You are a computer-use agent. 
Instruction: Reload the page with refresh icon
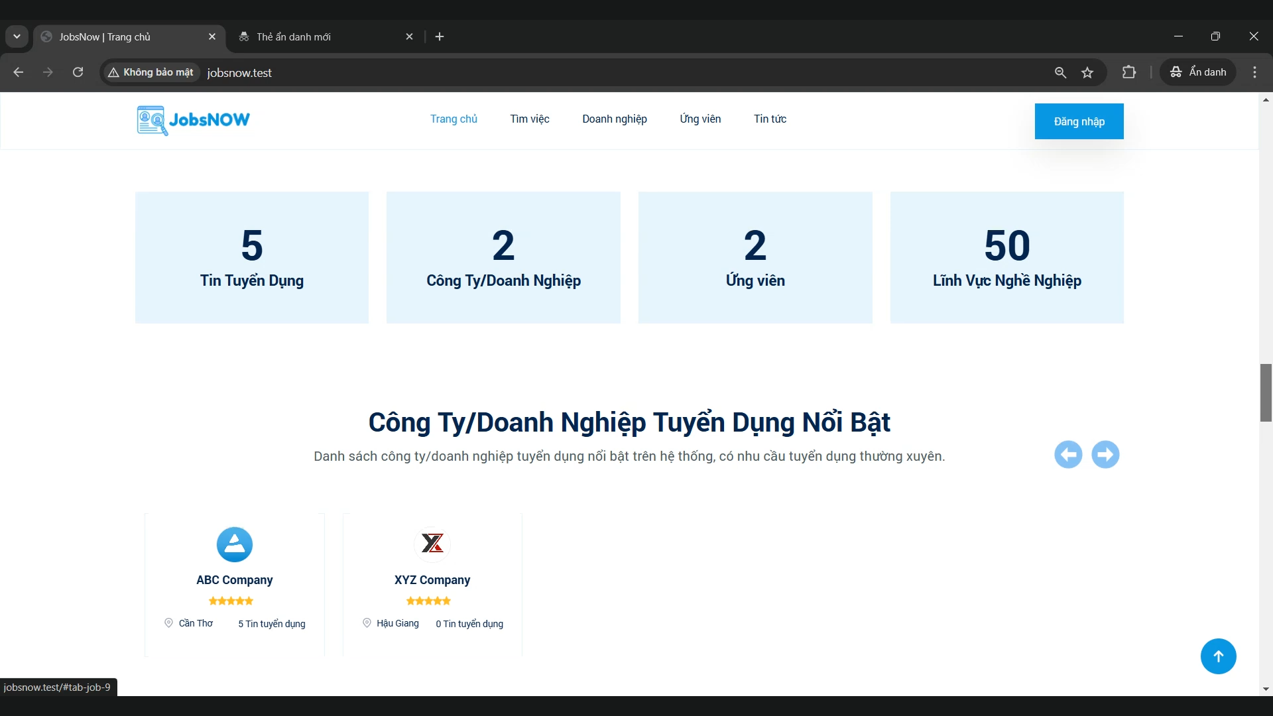click(78, 72)
